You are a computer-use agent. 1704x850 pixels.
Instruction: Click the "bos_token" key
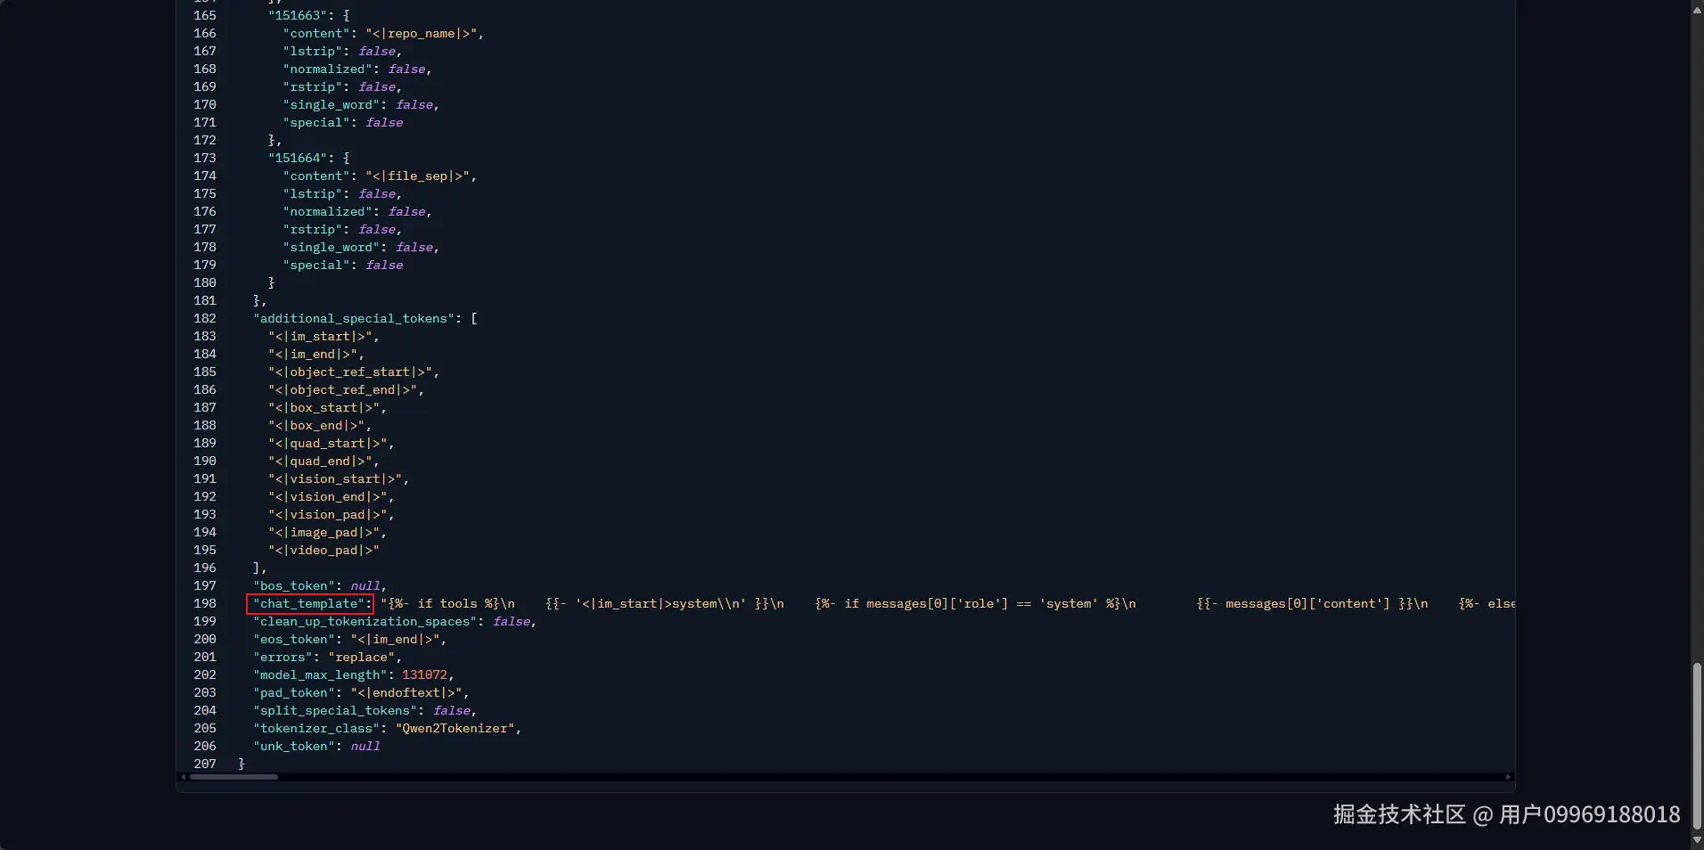click(x=294, y=586)
